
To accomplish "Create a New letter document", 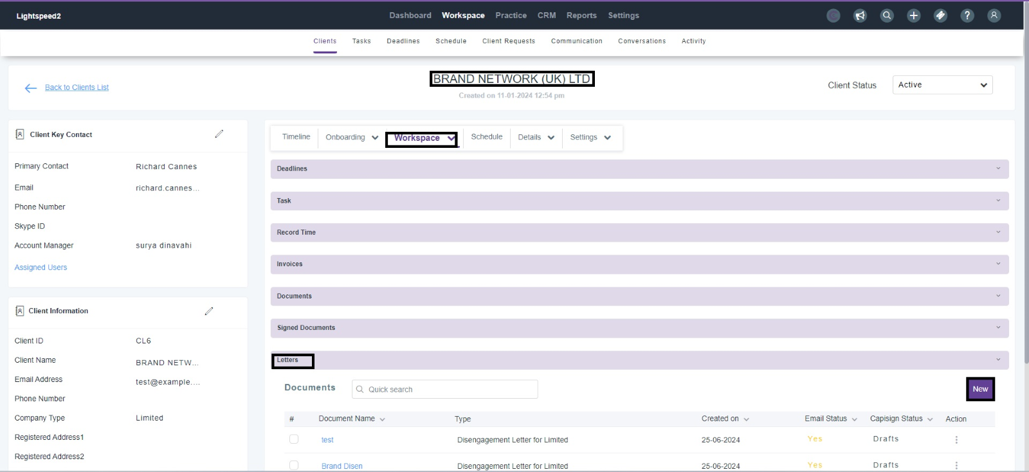I will click(x=980, y=389).
